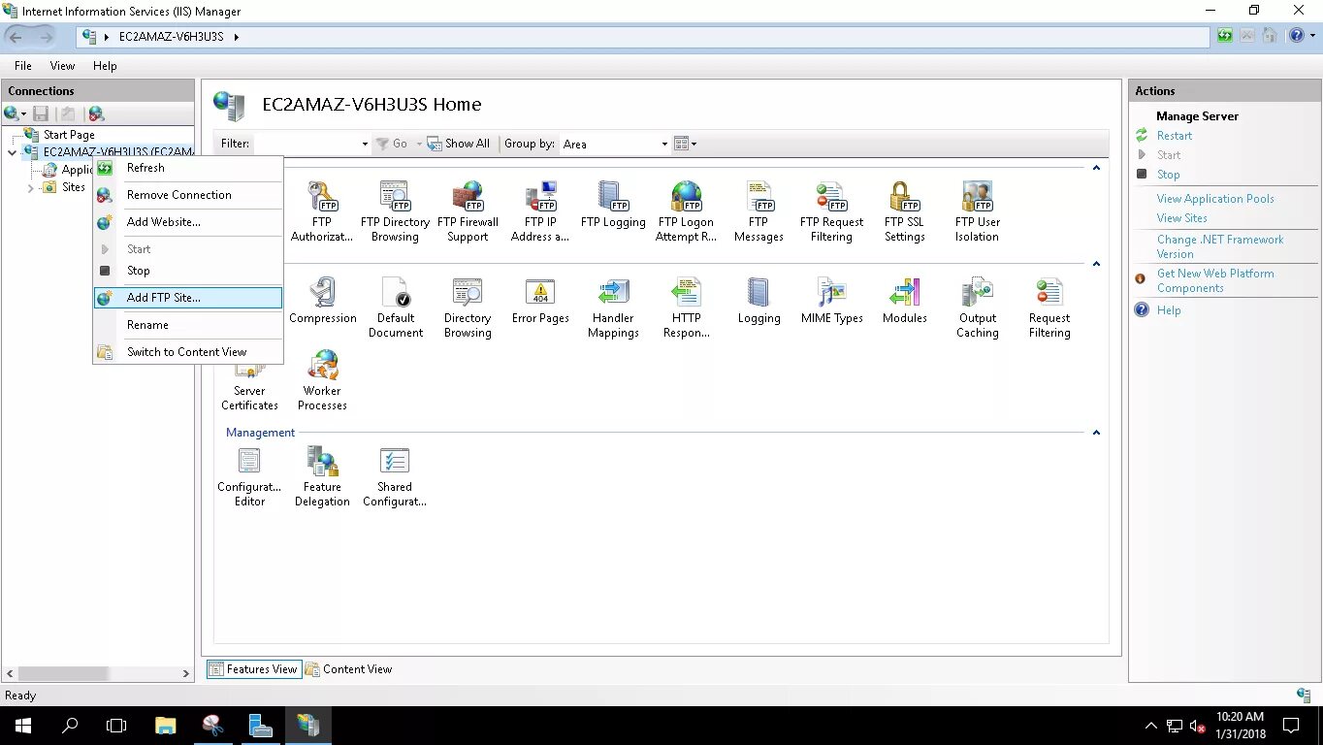1323x745 pixels.
Task: Open FTP Logging feature
Action: point(613,205)
